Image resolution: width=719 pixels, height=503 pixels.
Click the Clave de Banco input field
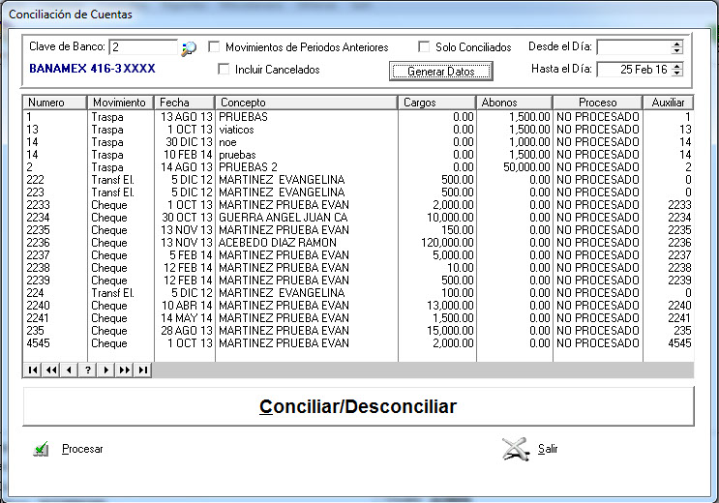(x=143, y=47)
